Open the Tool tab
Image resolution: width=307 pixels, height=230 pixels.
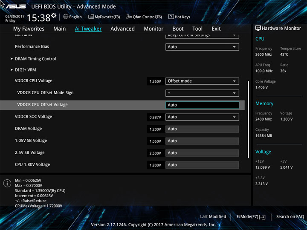pyautogui.click(x=197, y=29)
